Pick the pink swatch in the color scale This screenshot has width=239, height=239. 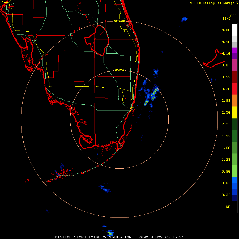click(234, 65)
